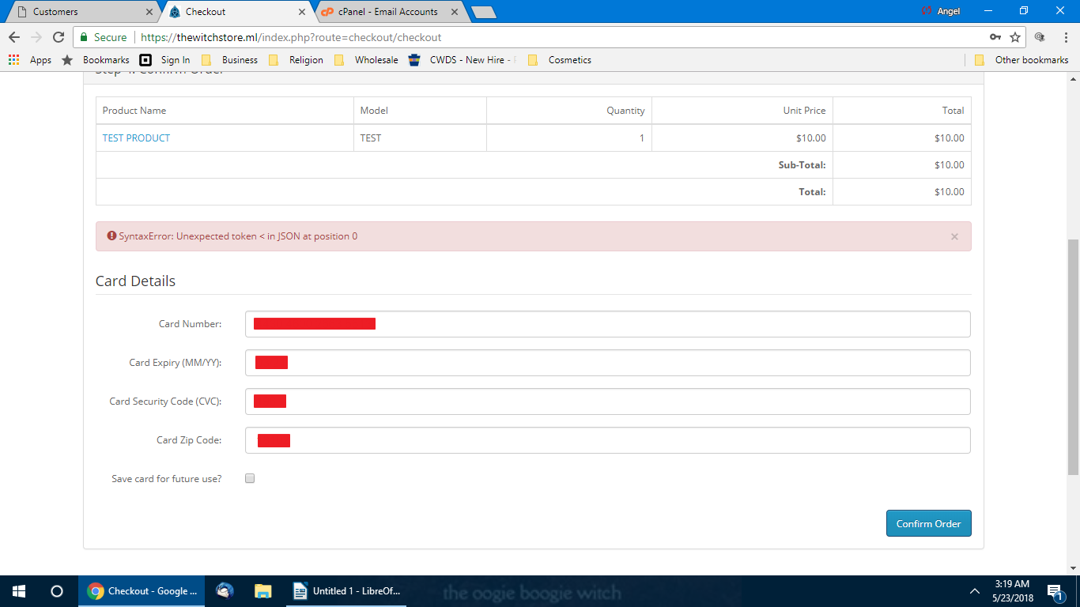Click the scrollbar down arrow
Viewport: 1080px width, 607px height.
[x=1073, y=567]
